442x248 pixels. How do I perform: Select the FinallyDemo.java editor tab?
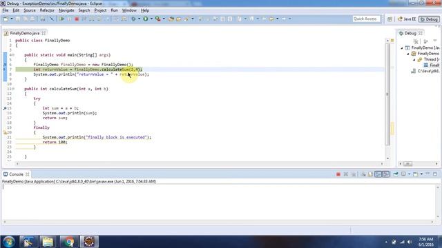[x=25, y=33]
